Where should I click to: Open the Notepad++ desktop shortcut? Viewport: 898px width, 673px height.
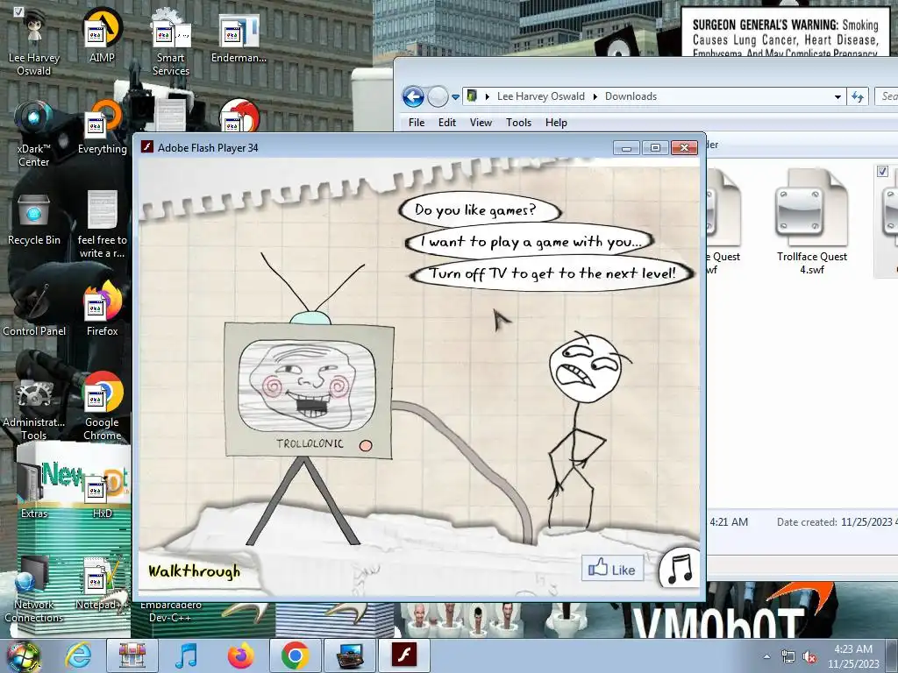point(103,583)
